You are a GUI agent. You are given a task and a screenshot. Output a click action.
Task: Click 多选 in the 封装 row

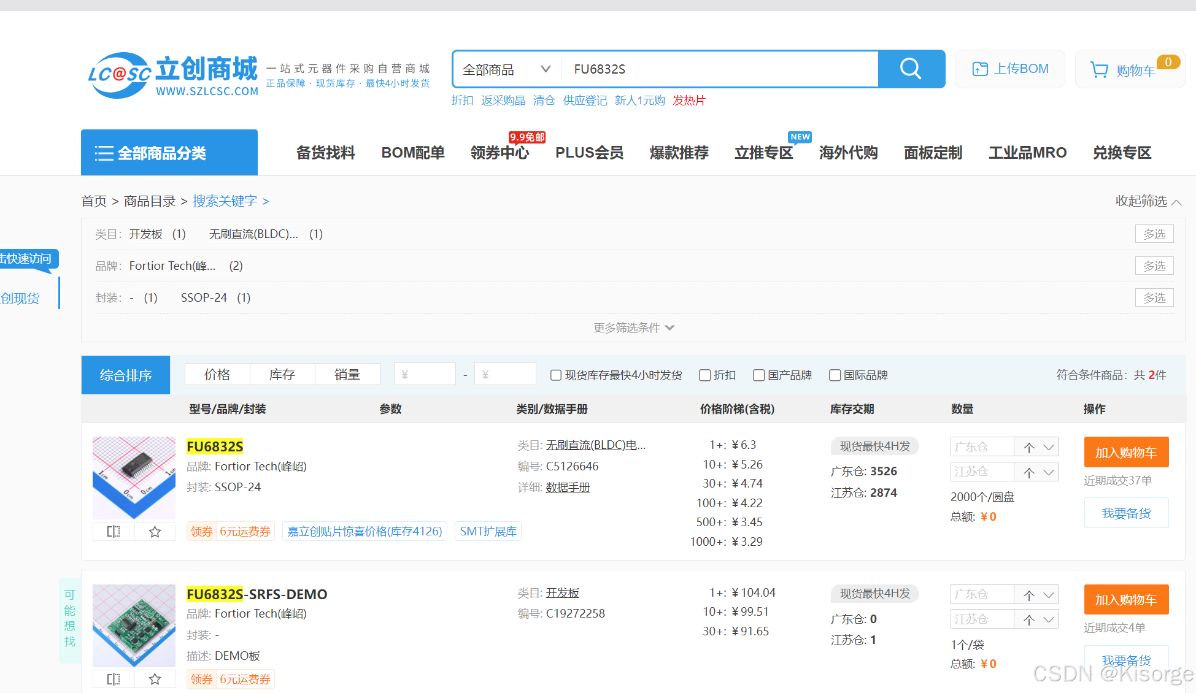click(x=1154, y=297)
